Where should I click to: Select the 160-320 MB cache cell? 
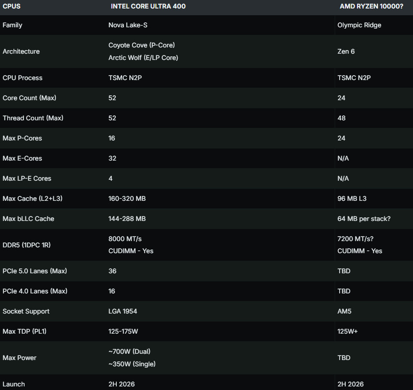coord(127,198)
